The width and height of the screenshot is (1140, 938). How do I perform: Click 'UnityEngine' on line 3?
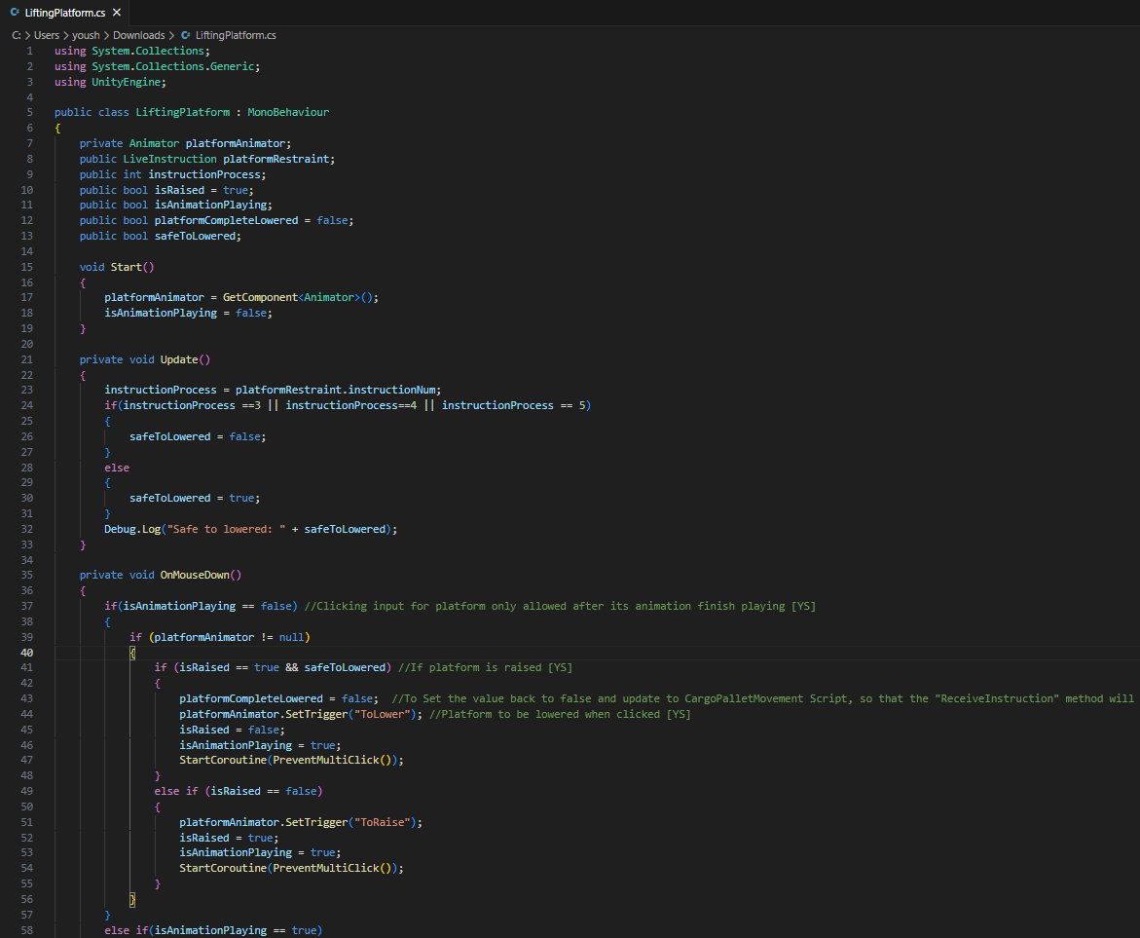pos(126,82)
